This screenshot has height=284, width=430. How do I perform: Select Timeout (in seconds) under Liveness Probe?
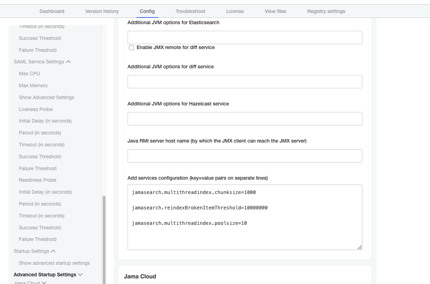[42, 145]
